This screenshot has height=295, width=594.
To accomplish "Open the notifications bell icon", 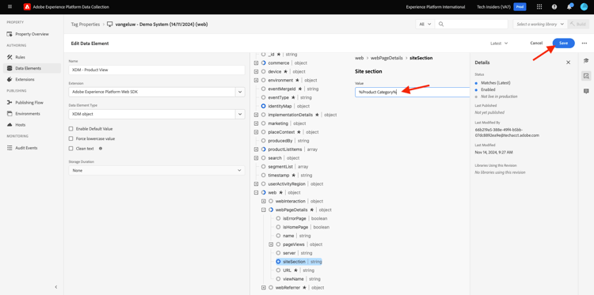I will pos(569,7).
